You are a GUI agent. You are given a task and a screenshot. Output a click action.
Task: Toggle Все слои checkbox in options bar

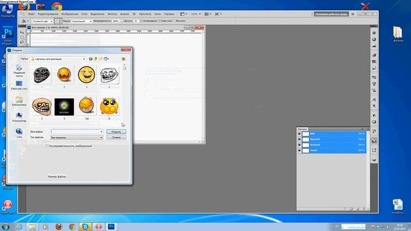point(174,21)
